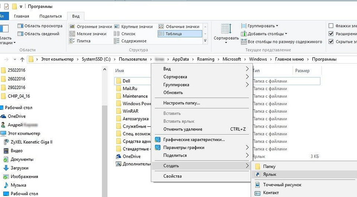Open Добавить столбцы dropdown
Image resolution: width=357 pixels, height=197 pixels.
264,34
